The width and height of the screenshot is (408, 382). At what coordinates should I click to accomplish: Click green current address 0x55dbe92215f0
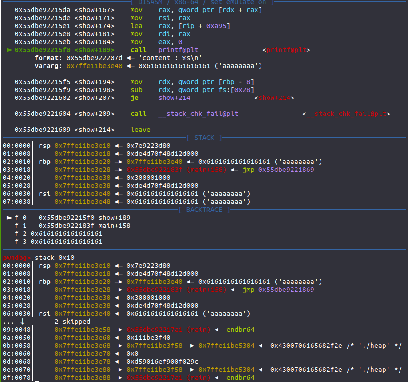[x=43, y=50]
